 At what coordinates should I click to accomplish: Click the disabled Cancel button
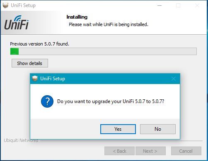(x=186, y=151)
